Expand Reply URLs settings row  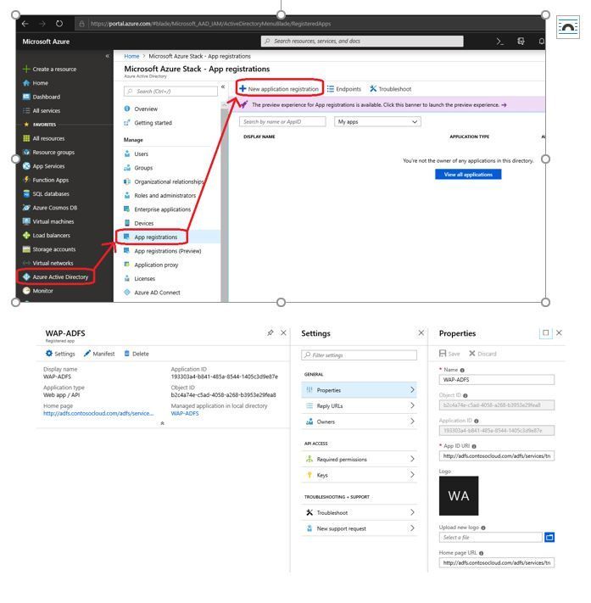coord(360,406)
